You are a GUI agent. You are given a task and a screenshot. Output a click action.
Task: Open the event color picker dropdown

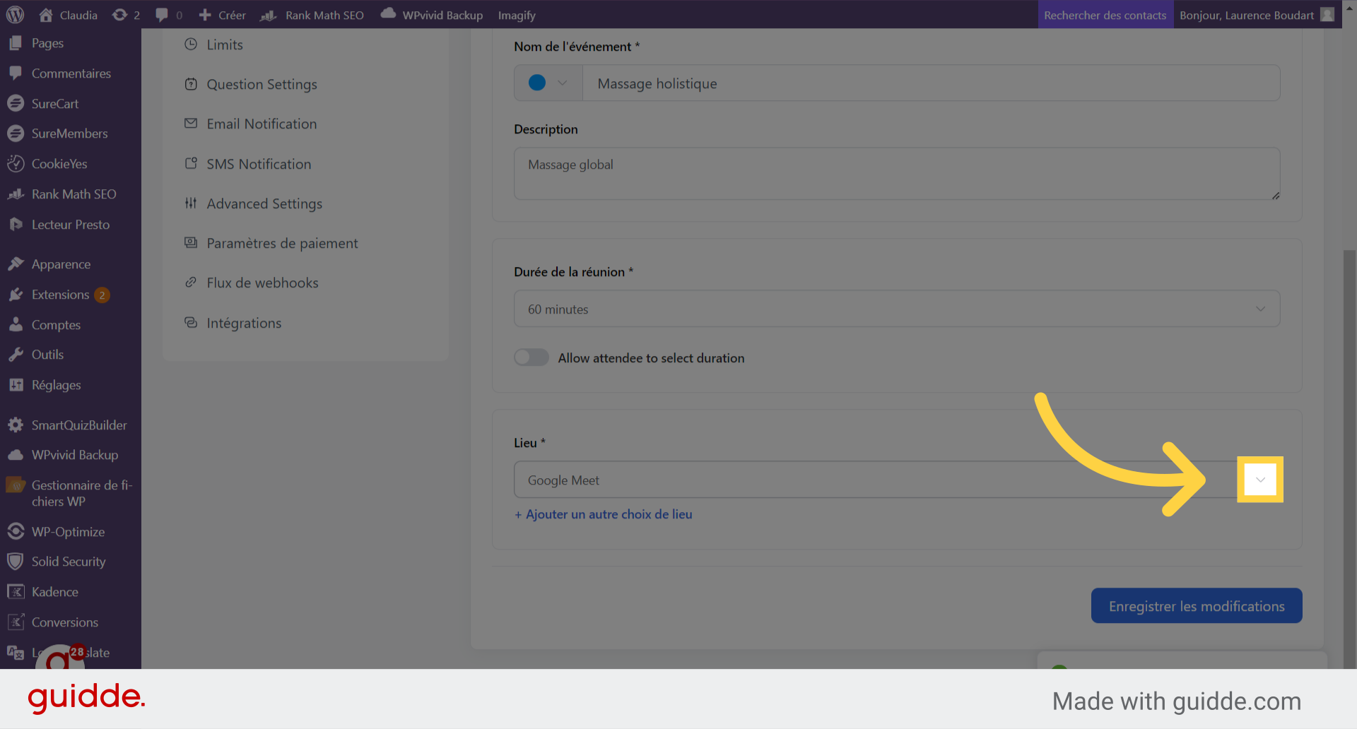coord(548,83)
